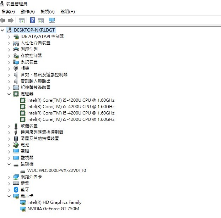Viewport: 221px width, 218px height.
Task: Select the first Intel Core i5-4200U entry
Action: pyautogui.click(x=71, y=100)
